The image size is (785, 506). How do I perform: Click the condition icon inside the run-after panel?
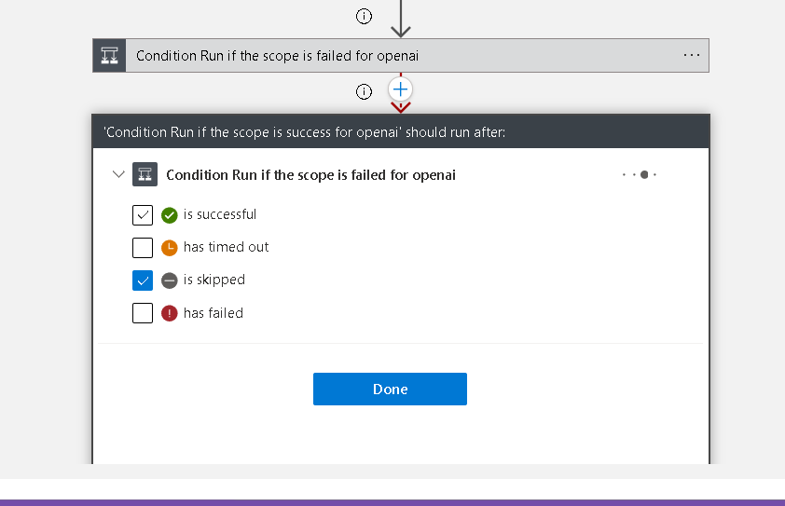[x=145, y=174]
